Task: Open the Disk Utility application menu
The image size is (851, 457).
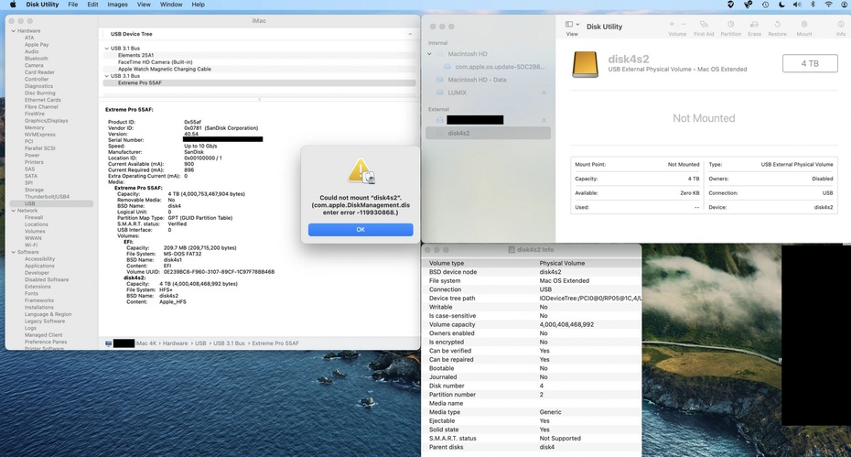Action: [x=42, y=5]
